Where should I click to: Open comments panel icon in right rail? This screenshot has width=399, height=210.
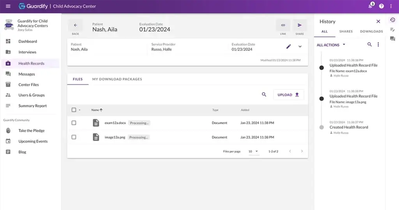click(392, 39)
